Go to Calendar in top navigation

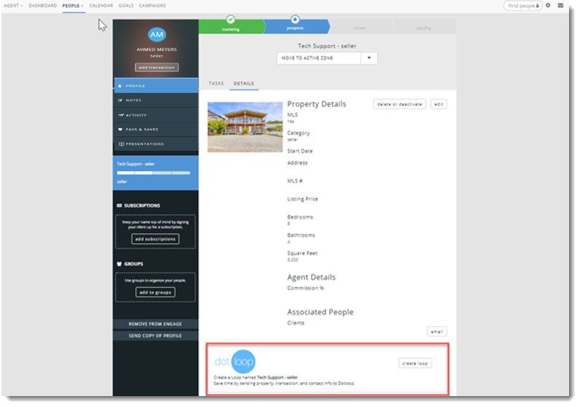pyautogui.click(x=102, y=6)
